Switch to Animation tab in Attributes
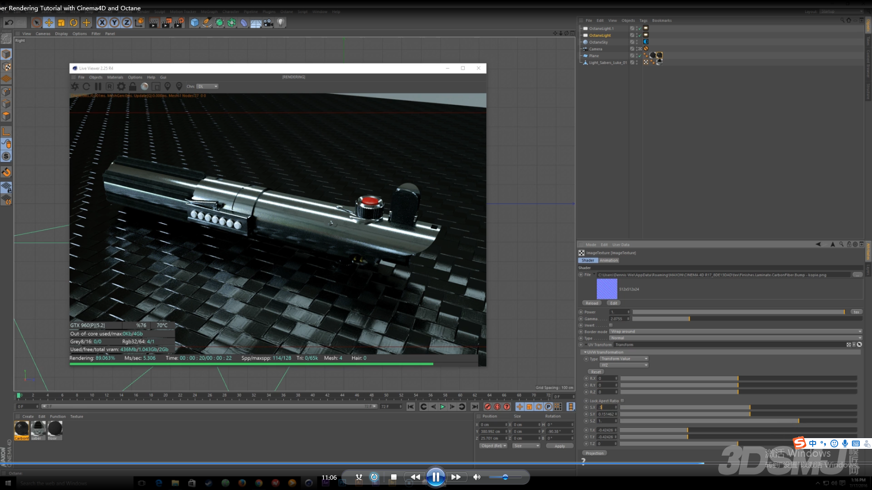This screenshot has height=490, width=872. click(x=609, y=260)
